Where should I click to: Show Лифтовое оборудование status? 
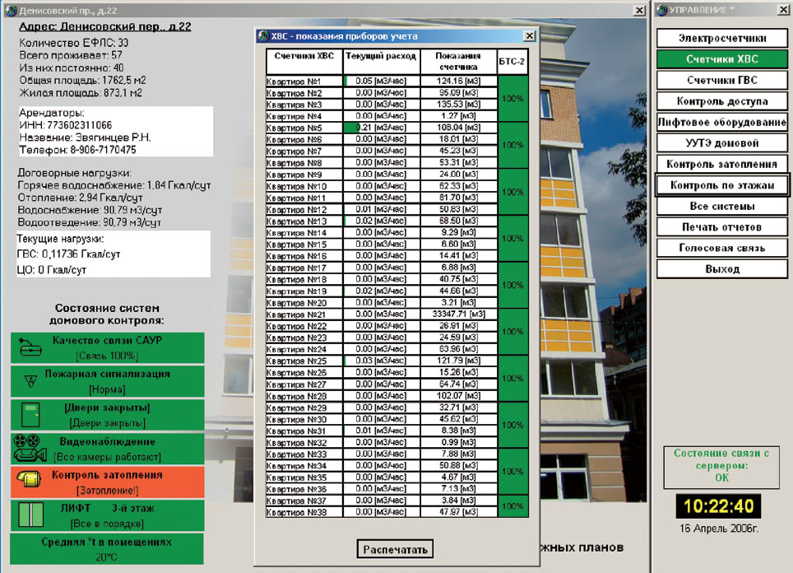point(722,122)
